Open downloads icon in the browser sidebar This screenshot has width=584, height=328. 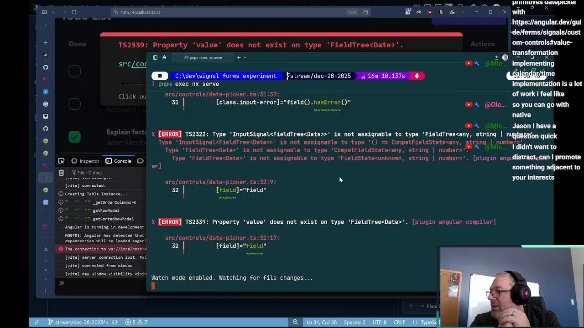click(x=46, y=249)
